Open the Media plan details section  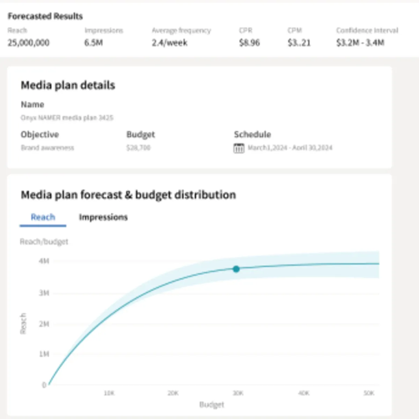[x=68, y=85]
